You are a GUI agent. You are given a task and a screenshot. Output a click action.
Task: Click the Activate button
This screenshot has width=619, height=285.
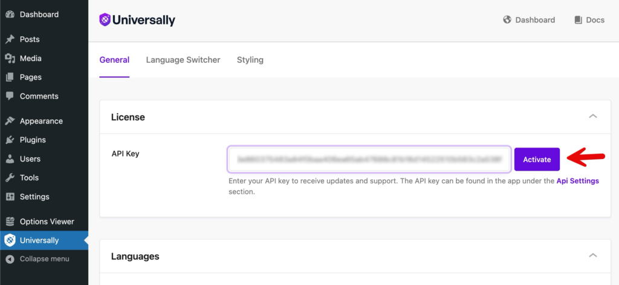[x=537, y=159]
